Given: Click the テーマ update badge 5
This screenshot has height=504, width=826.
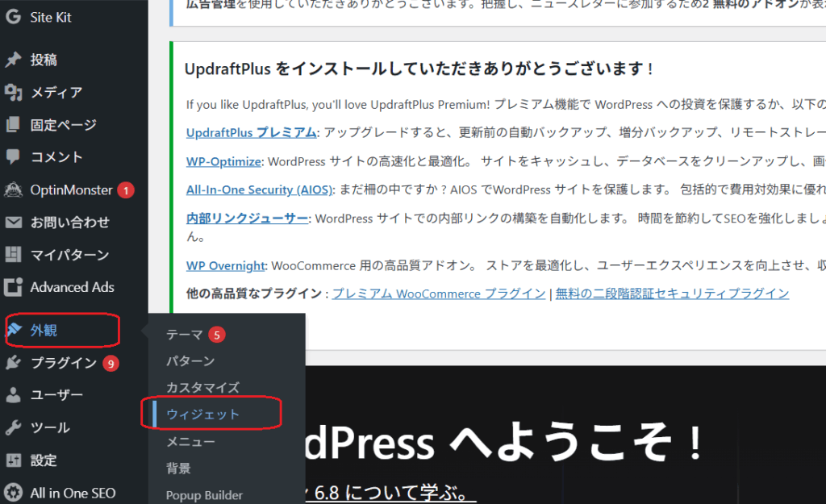Looking at the screenshot, I should click(x=216, y=335).
